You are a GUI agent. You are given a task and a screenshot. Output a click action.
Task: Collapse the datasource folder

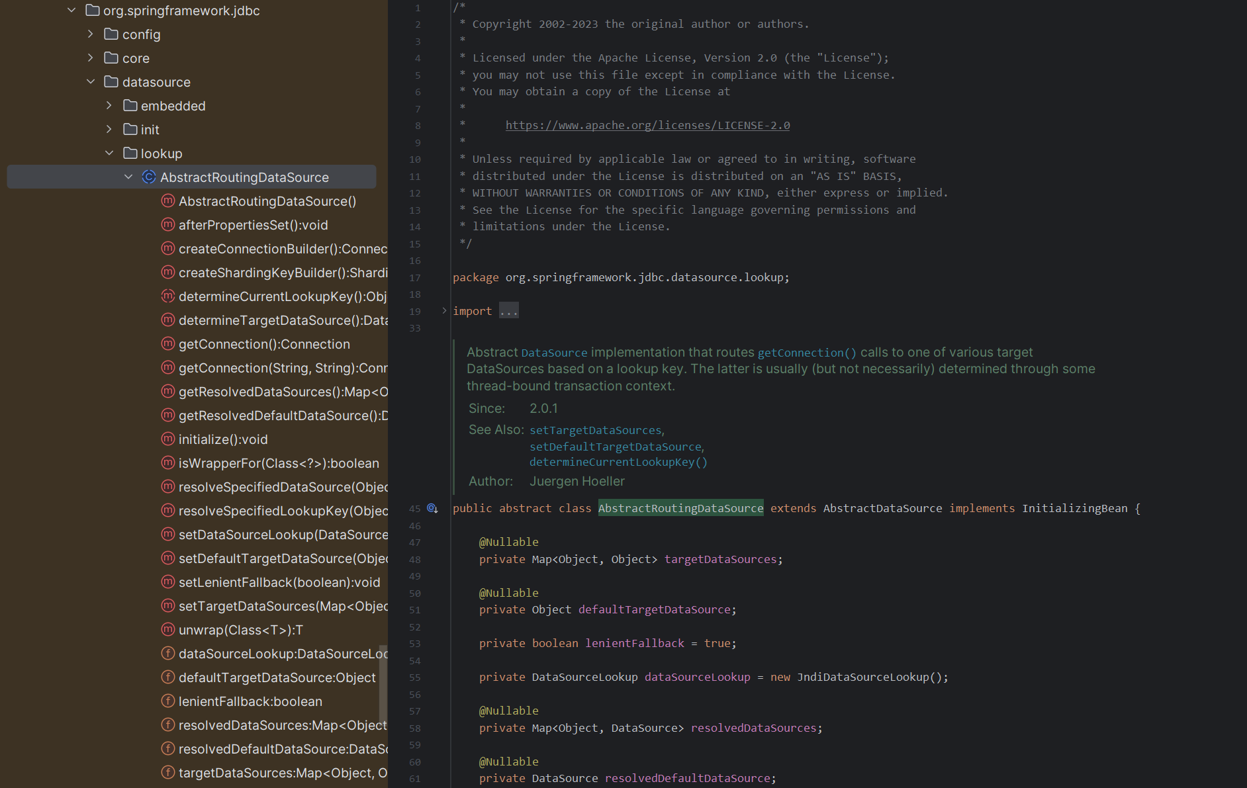pyautogui.click(x=90, y=81)
